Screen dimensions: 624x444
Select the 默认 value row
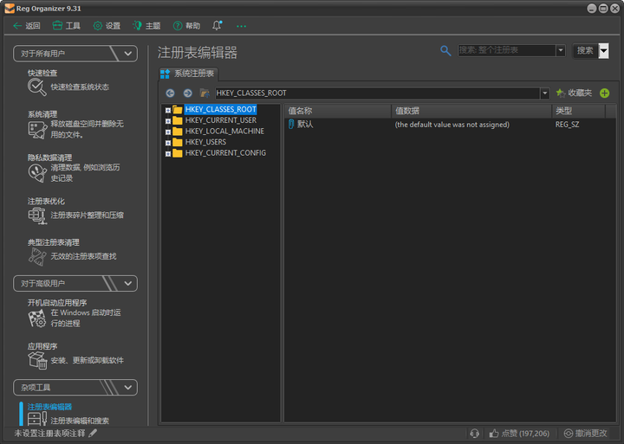tap(450, 125)
